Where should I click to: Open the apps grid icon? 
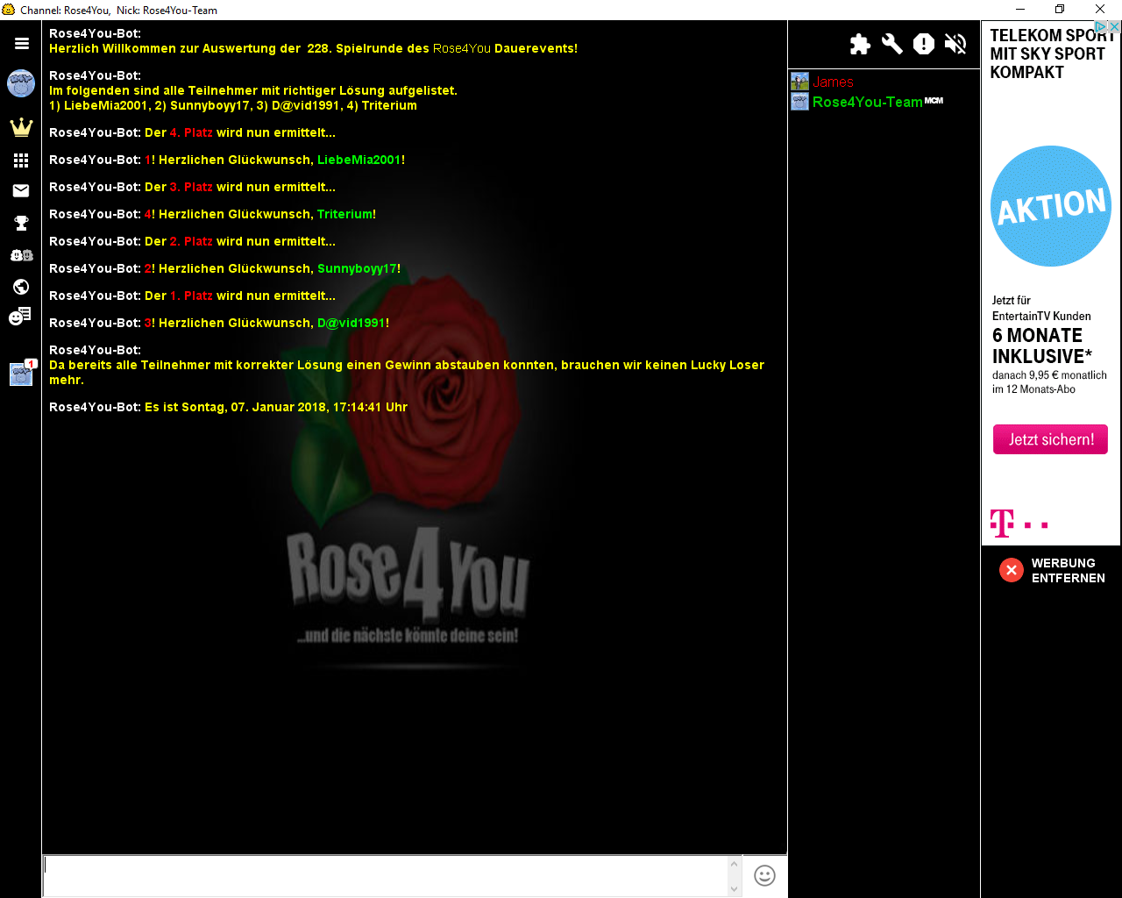pyautogui.click(x=21, y=160)
